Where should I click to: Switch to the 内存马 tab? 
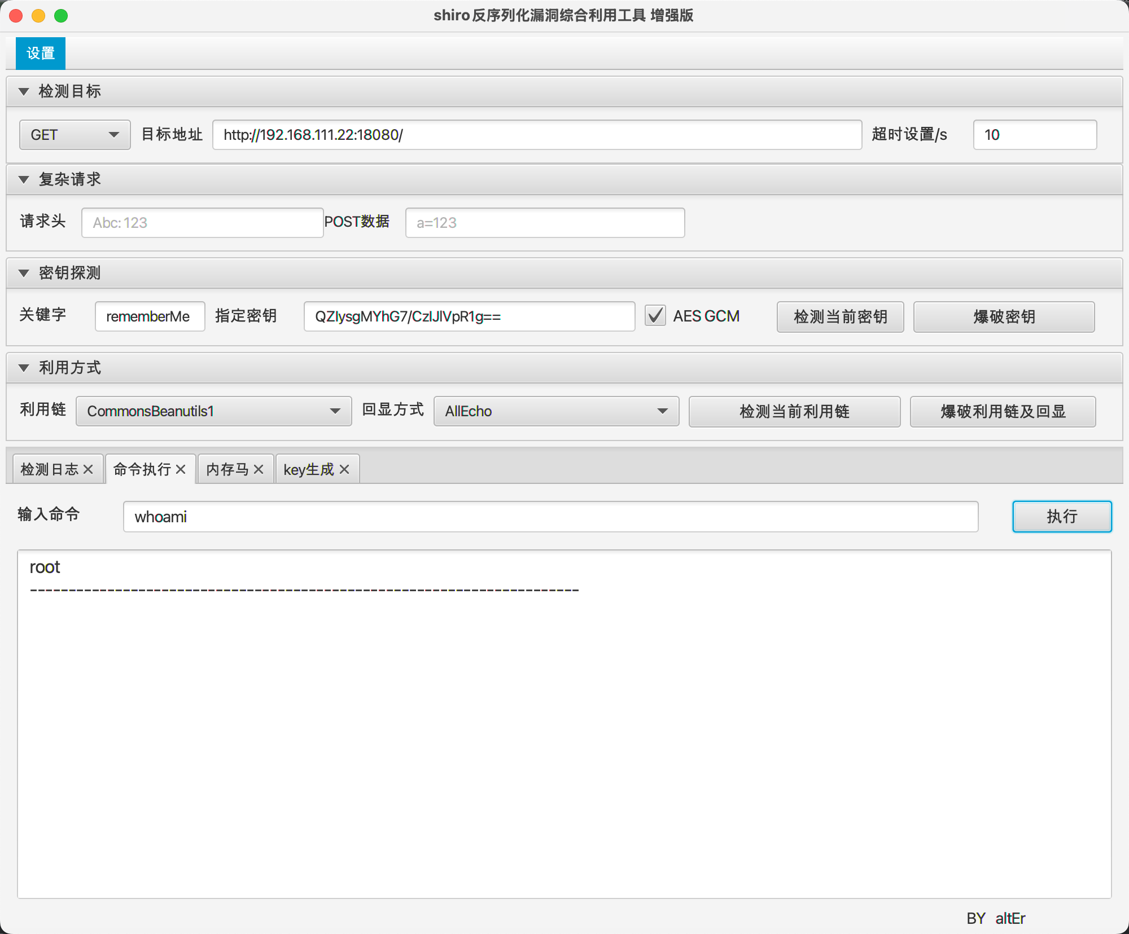coord(227,469)
